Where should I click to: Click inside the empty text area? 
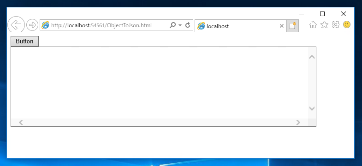click(159, 83)
